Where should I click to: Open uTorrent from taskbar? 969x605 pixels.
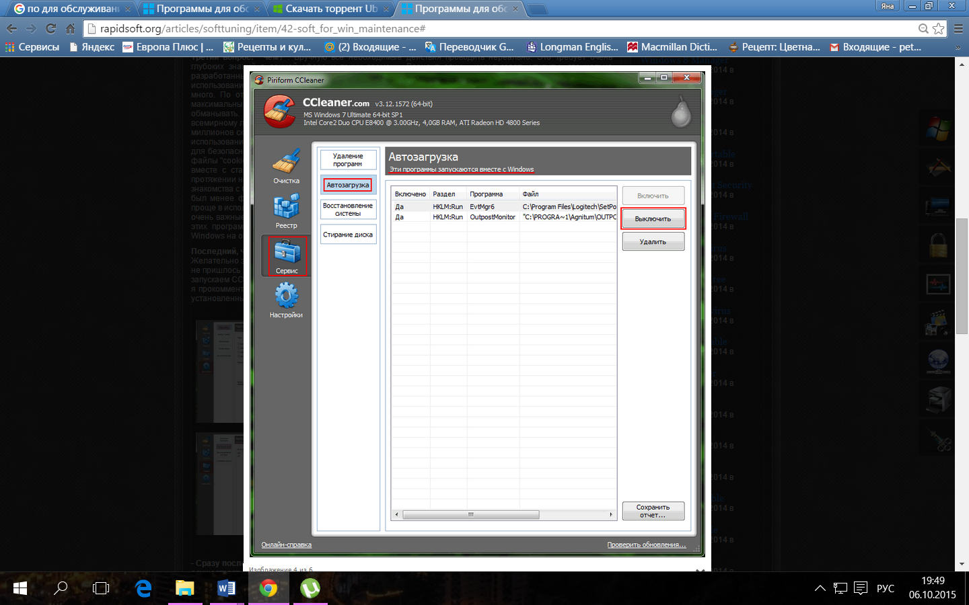point(310,588)
